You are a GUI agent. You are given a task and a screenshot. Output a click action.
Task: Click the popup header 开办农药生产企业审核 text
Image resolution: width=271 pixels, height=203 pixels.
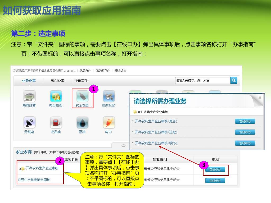(x=153, y=112)
